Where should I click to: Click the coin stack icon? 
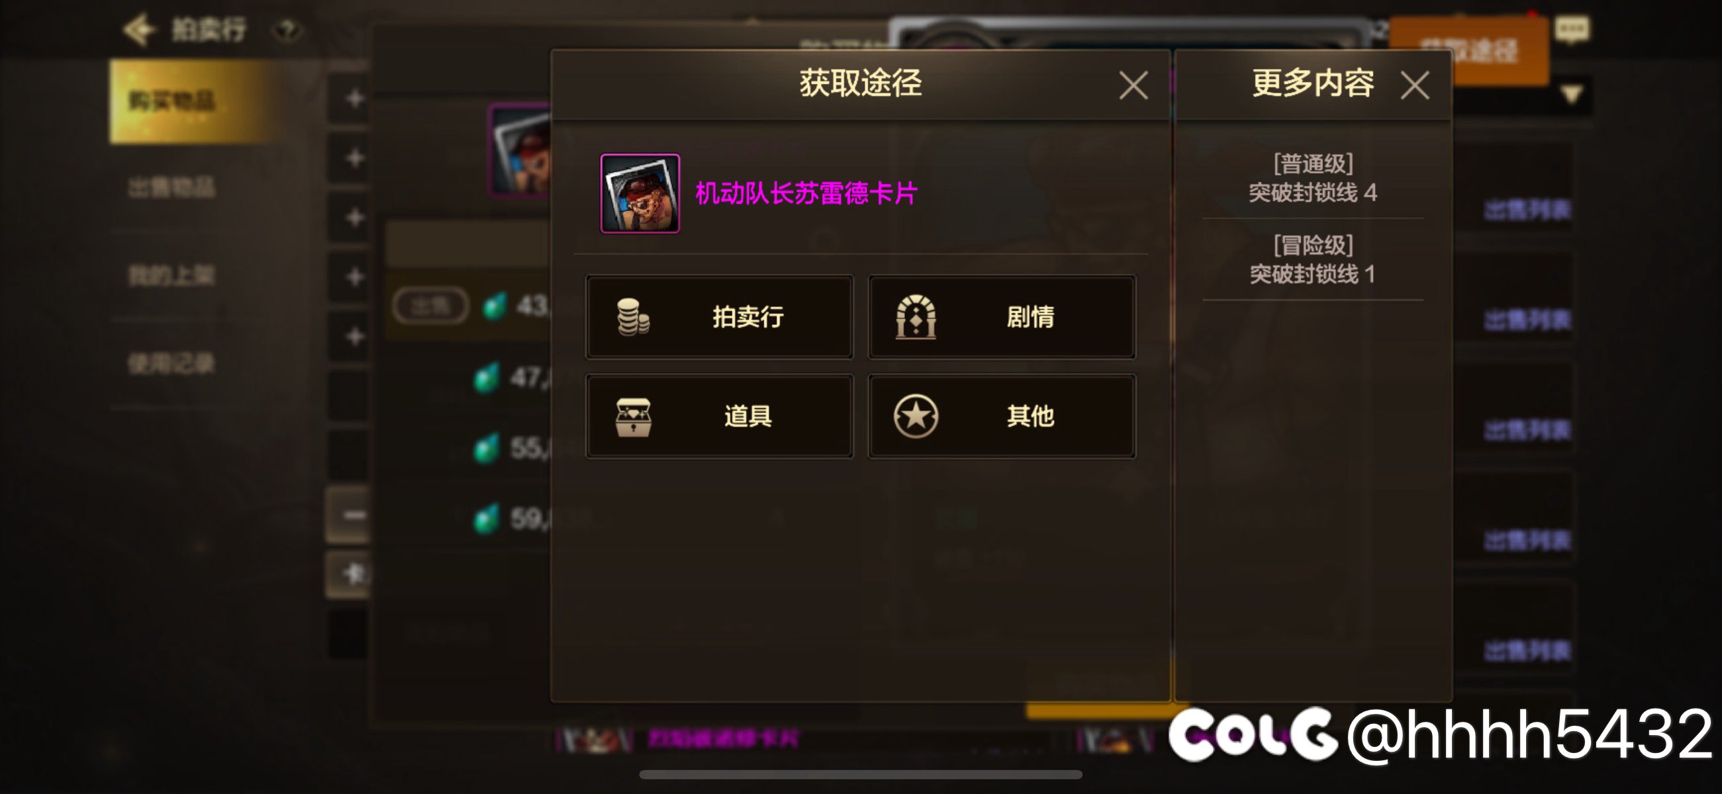(632, 317)
